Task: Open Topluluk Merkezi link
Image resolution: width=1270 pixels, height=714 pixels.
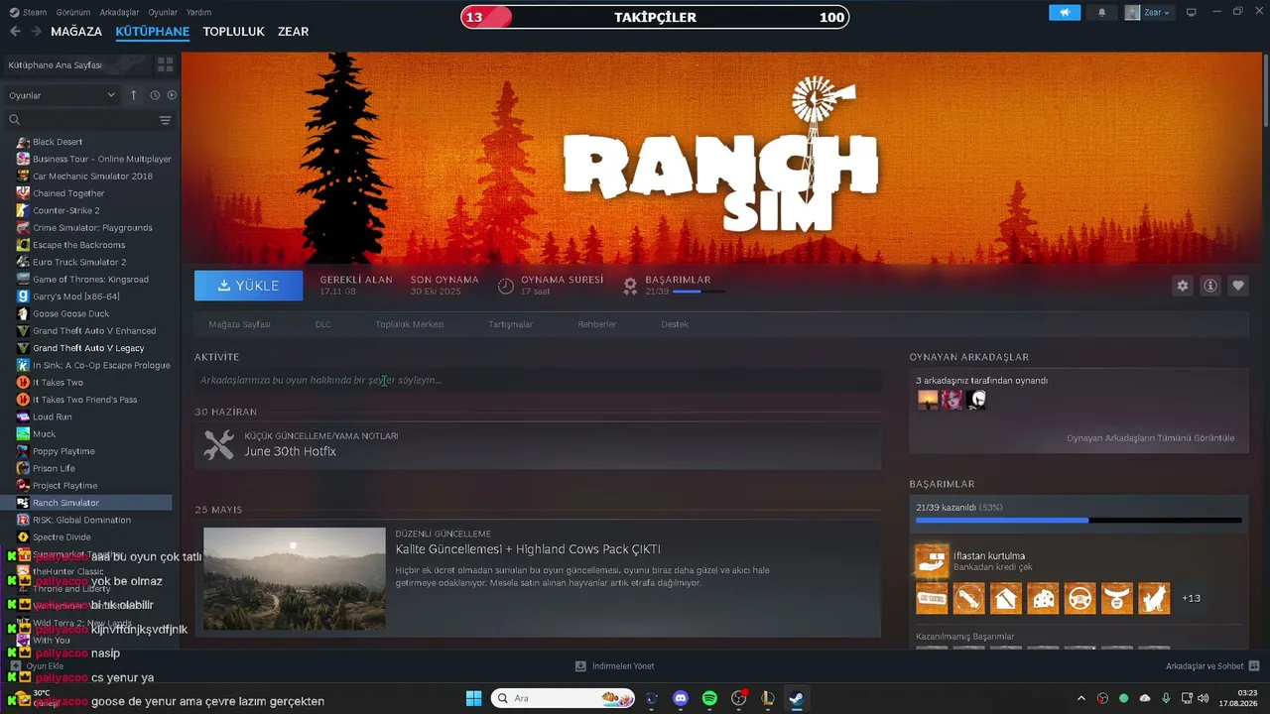Action: click(x=409, y=324)
